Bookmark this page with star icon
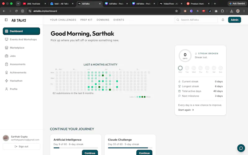Image resolution: width=248 pixels, height=155 pixels. pyautogui.click(x=176, y=11)
